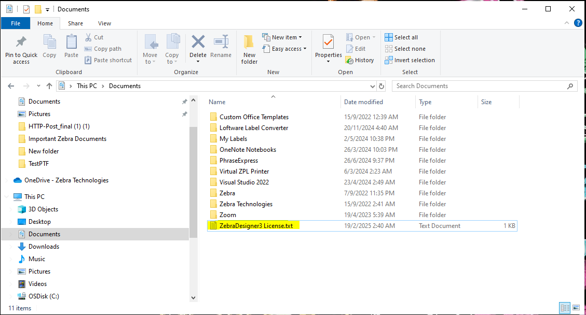This screenshot has height=315, width=586.
Task: Select Custom Office Templates folder
Action: (254, 117)
